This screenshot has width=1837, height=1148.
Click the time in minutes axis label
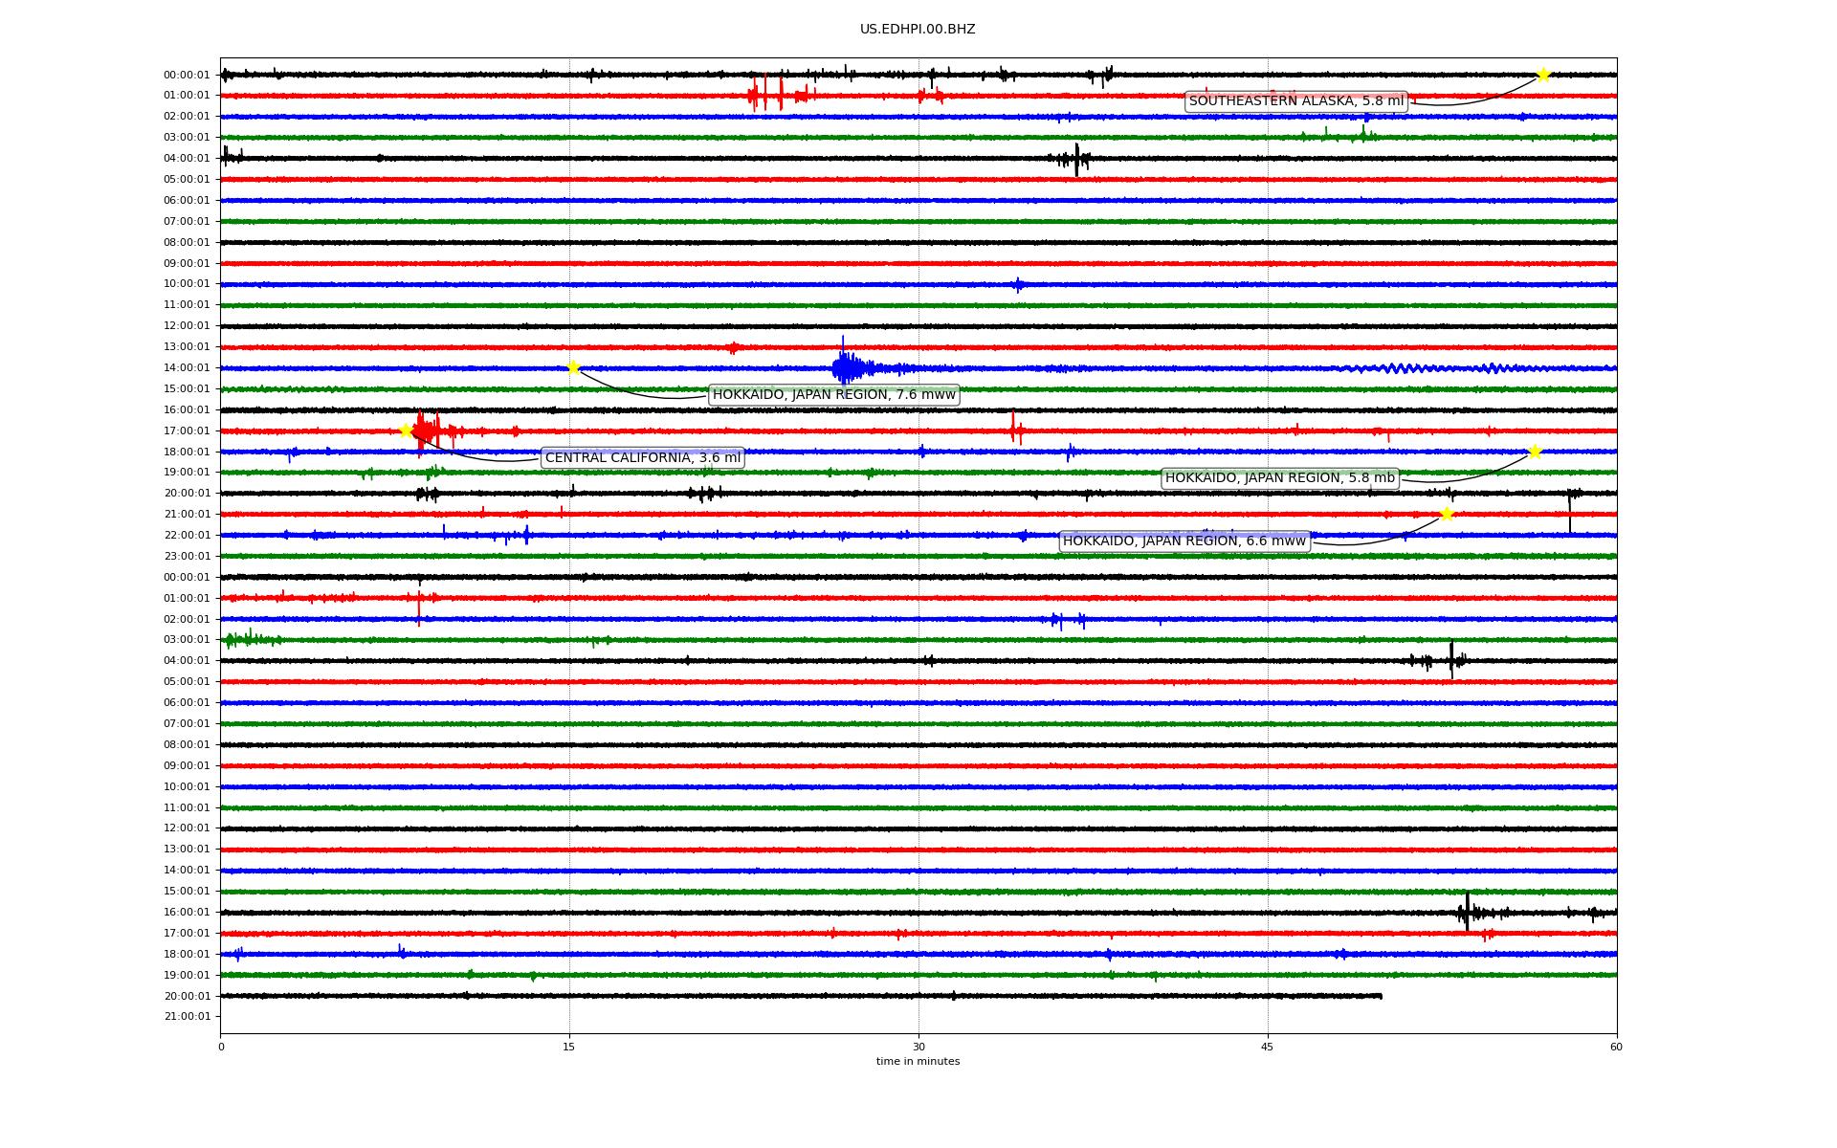coord(918,1061)
